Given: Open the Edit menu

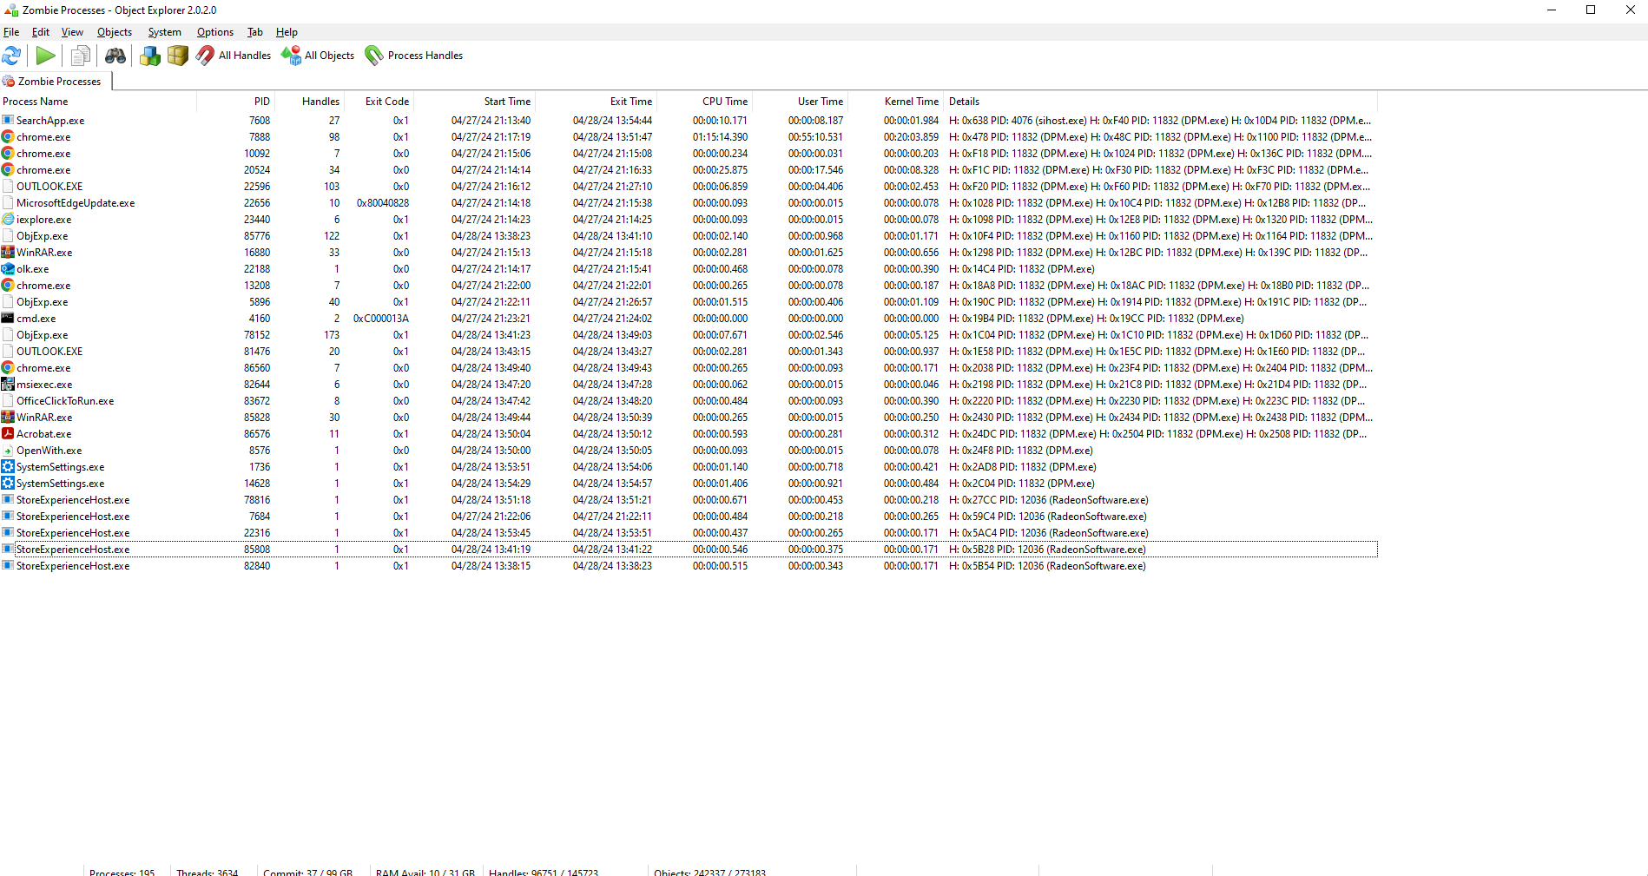Looking at the screenshot, I should (41, 32).
